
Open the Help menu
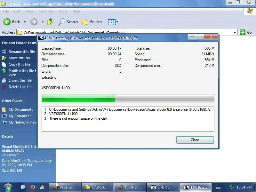click(x=76, y=11)
